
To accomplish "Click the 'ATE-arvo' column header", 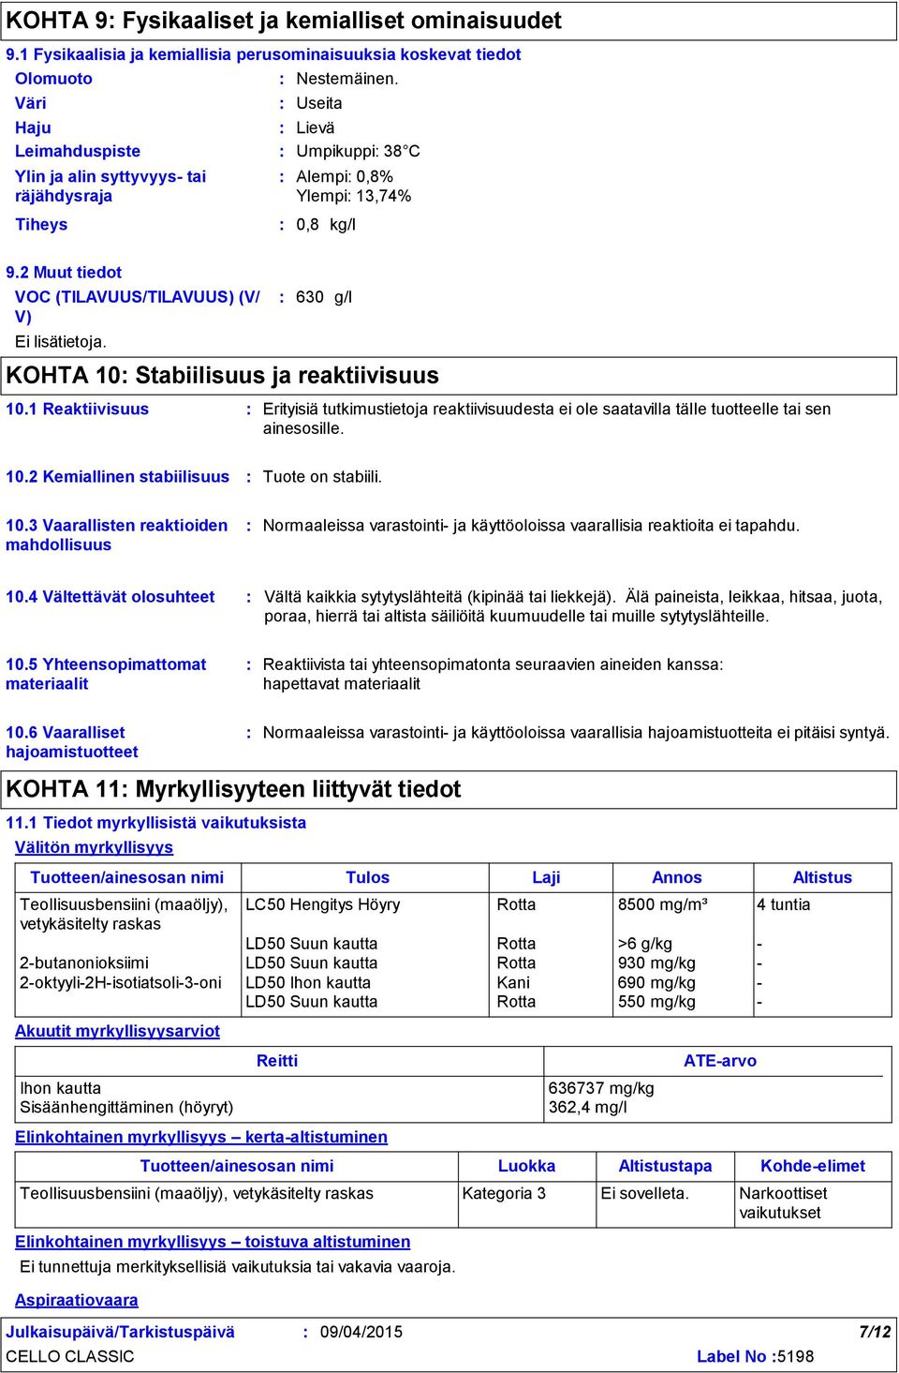I will [720, 1061].
